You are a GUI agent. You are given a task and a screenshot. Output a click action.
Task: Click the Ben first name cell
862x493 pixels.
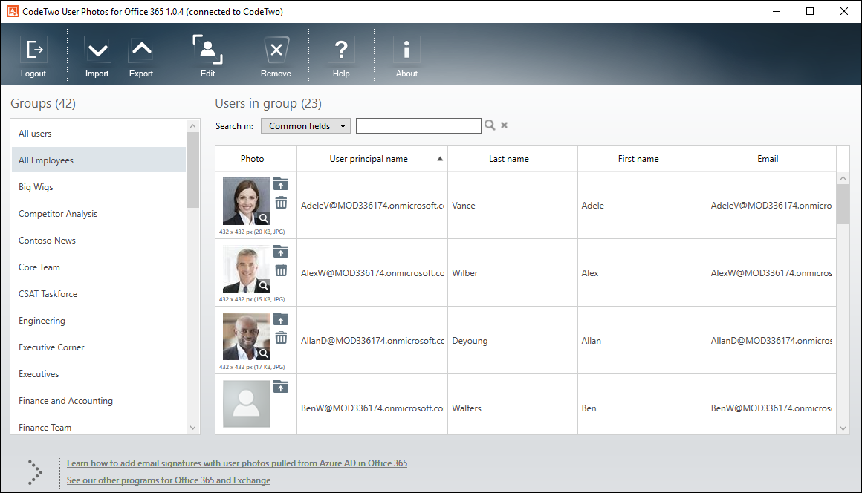point(642,406)
